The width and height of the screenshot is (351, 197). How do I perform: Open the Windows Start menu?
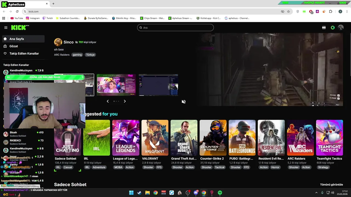coord(131,193)
